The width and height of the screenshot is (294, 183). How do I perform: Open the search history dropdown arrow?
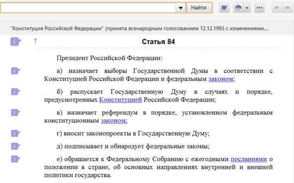(181, 7)
